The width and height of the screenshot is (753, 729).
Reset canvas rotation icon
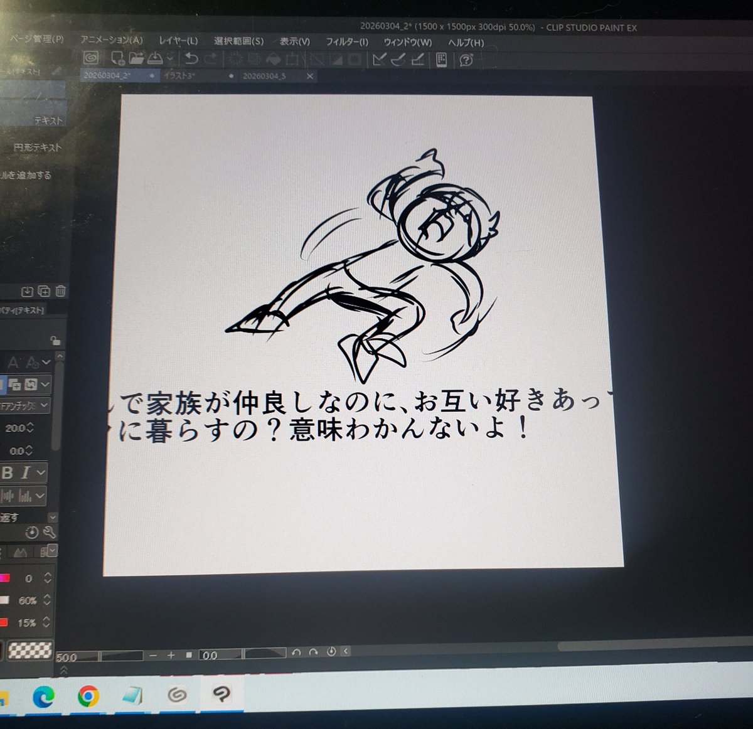point(331,652)
